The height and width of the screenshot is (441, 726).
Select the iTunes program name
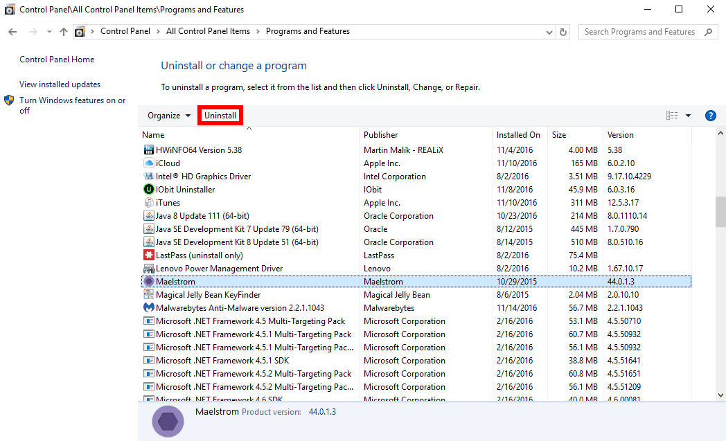(168, 203)
